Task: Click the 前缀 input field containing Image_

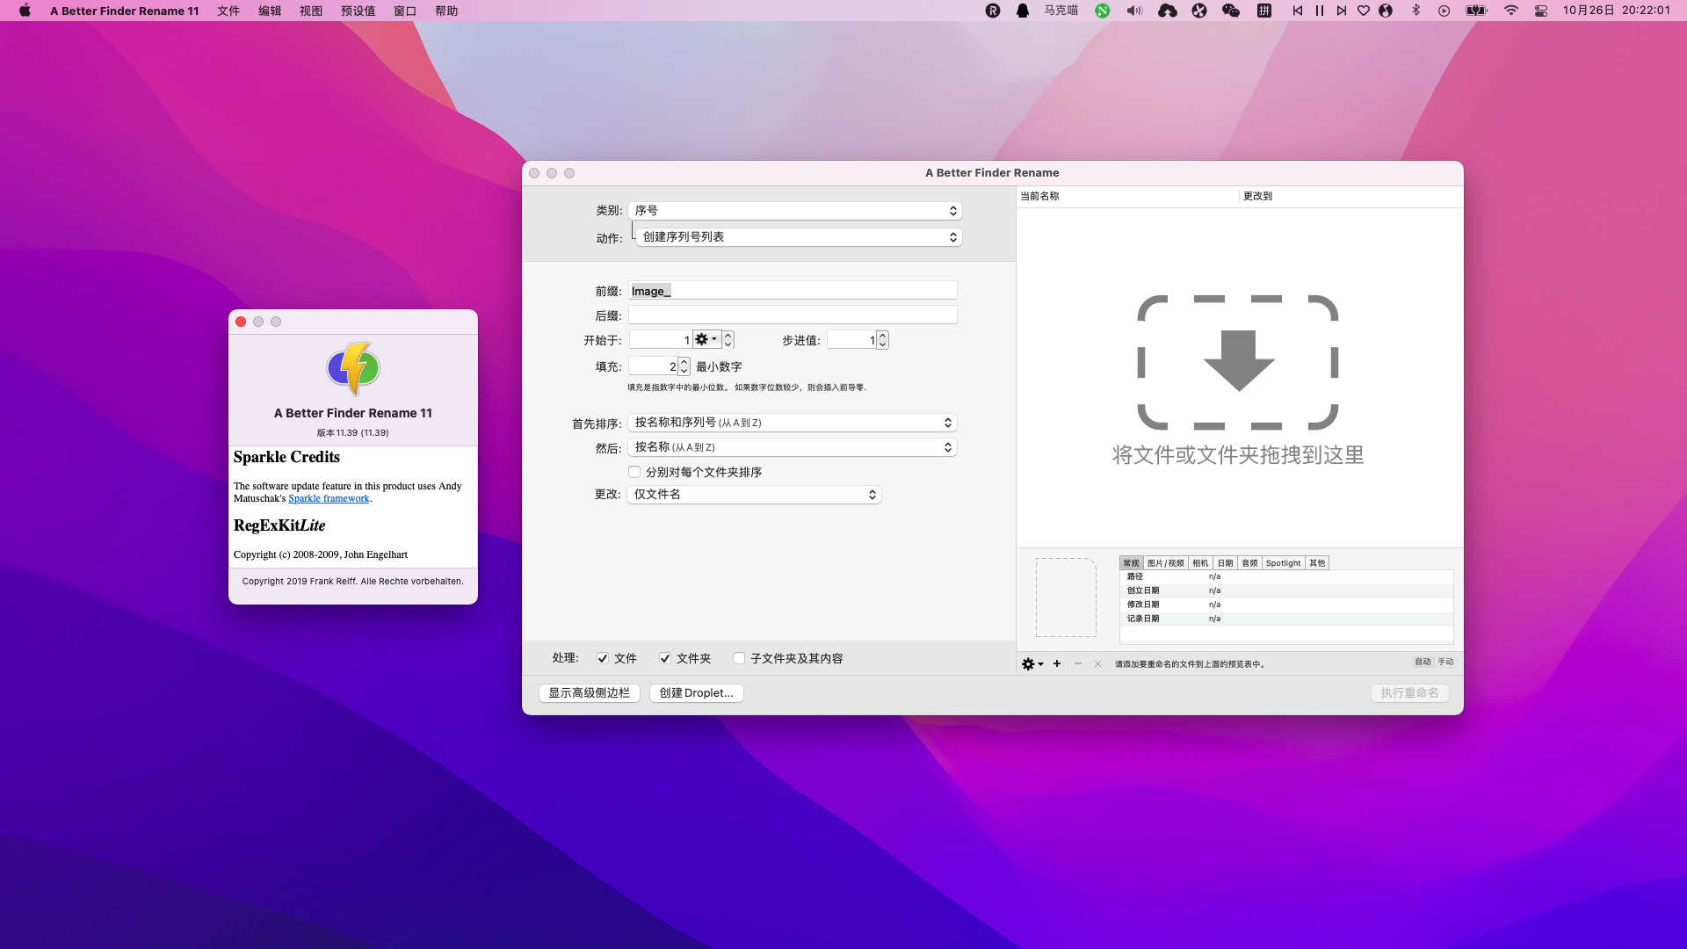Action: 793,291
